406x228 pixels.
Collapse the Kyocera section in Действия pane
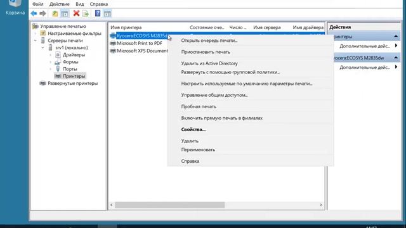tap(396, 58)
